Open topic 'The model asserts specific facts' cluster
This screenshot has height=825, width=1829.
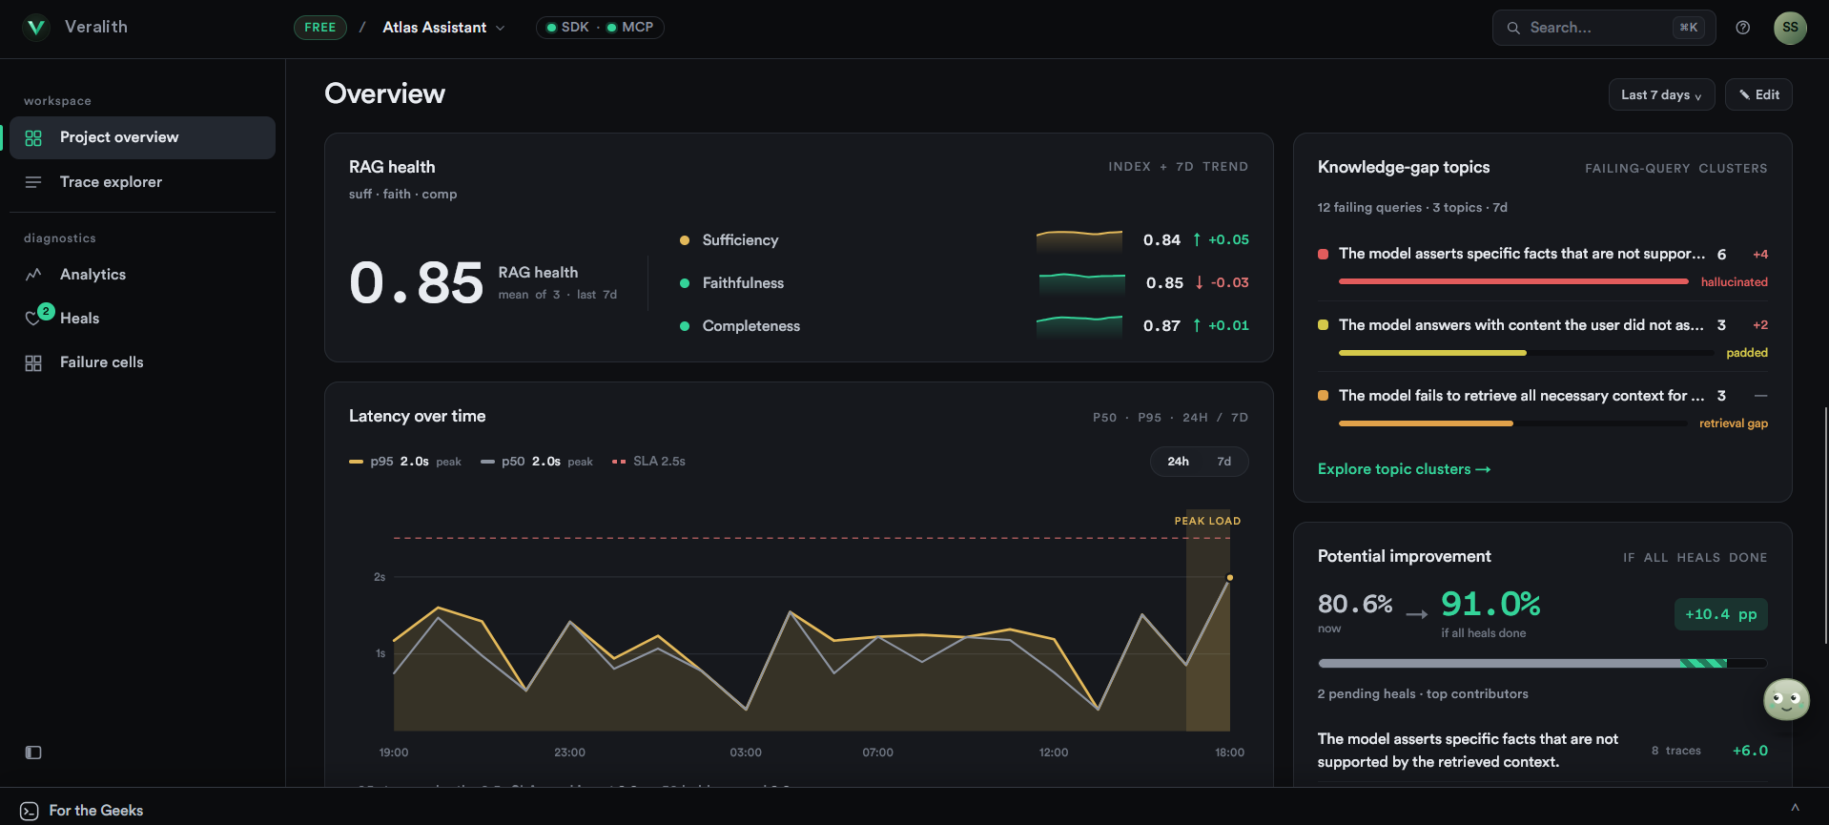(1542, 267)
